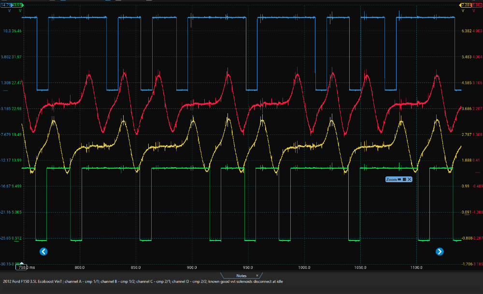Click the blue zero-level marker on left axis

[x=6, y=90]
